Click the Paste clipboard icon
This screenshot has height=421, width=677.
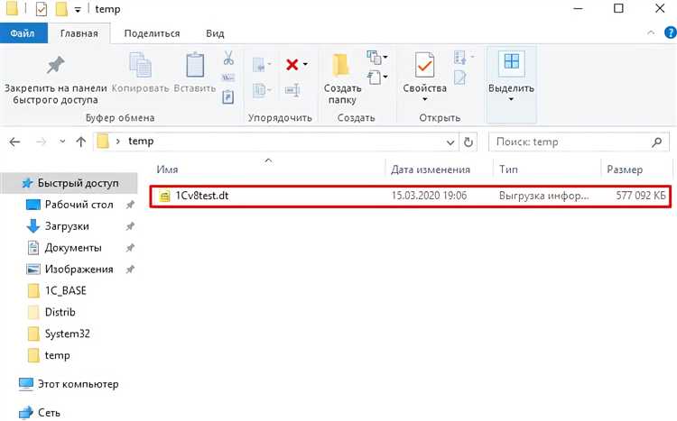195,67
